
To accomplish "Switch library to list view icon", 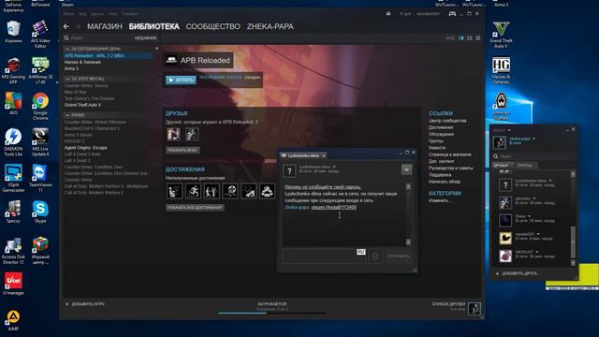I will [x=470, y=37].
